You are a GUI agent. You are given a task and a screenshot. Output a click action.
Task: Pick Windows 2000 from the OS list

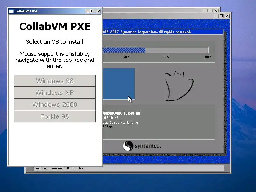[55, 105]
